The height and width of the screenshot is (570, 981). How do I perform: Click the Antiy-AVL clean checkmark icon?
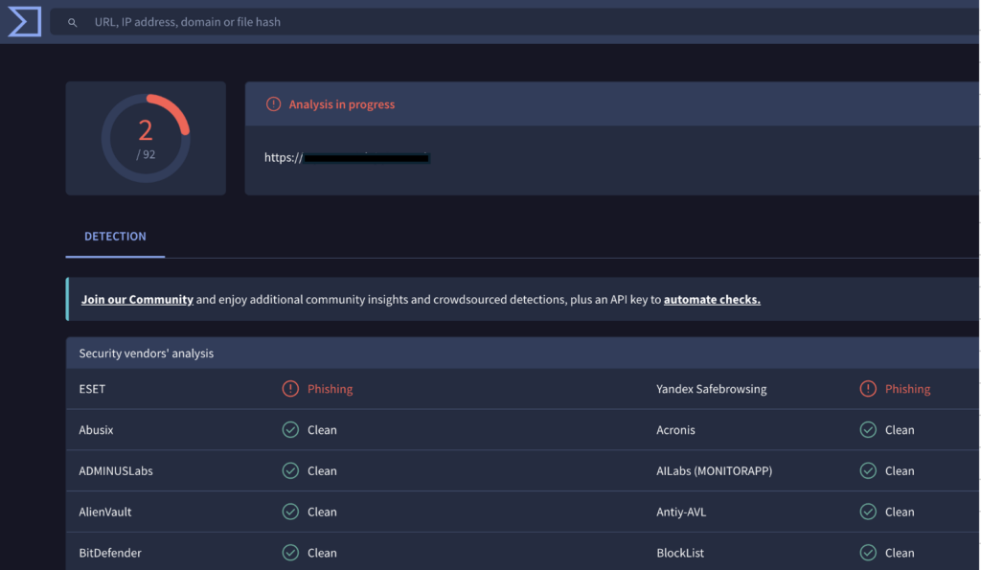(x=868, y=512)
